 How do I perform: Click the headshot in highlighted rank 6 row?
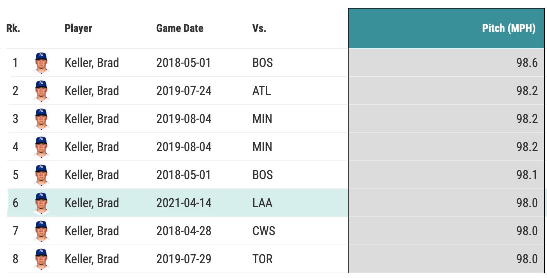click(x=41, y=203)
